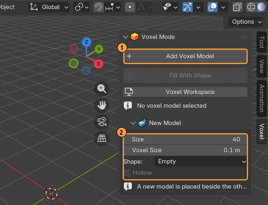This screenshot has height=205, width=268.
Task: Grab the Voxel Mode panel drag handle
Action: (244, 37)
